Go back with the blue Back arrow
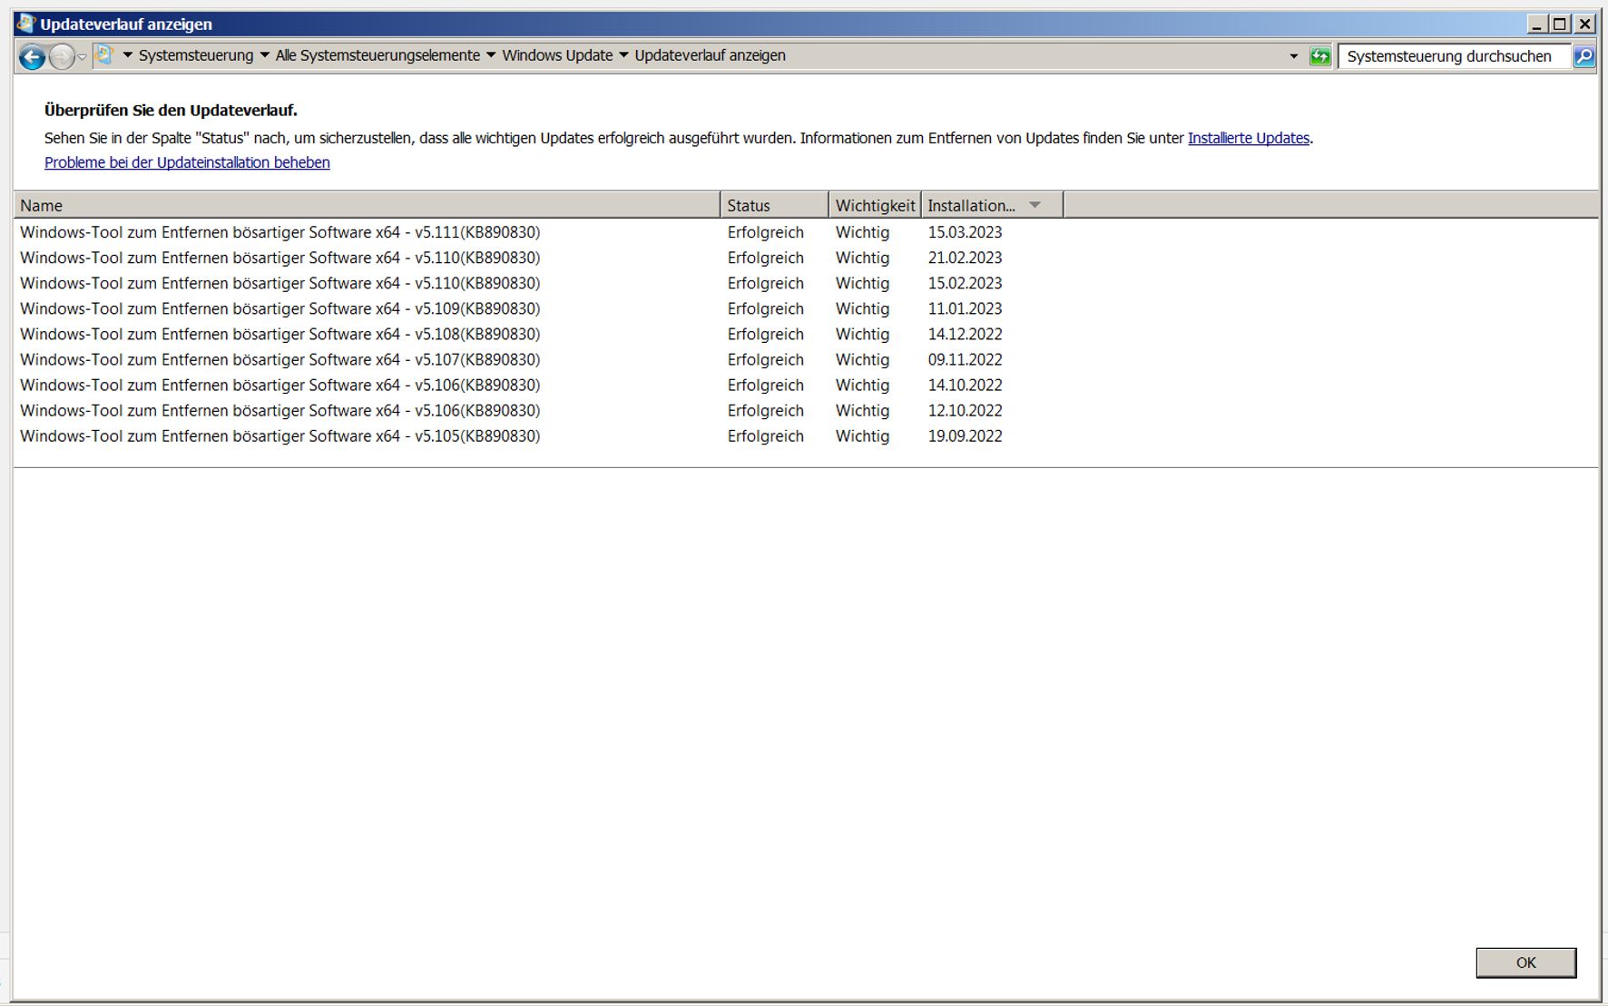 32,57
